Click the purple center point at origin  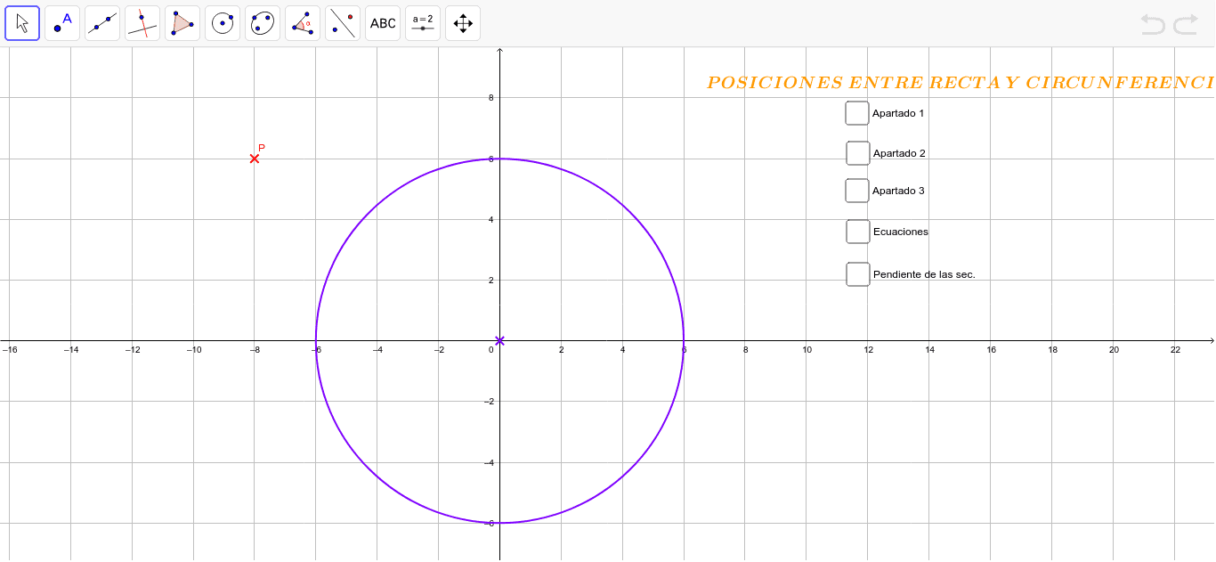(x=499, y=340)
